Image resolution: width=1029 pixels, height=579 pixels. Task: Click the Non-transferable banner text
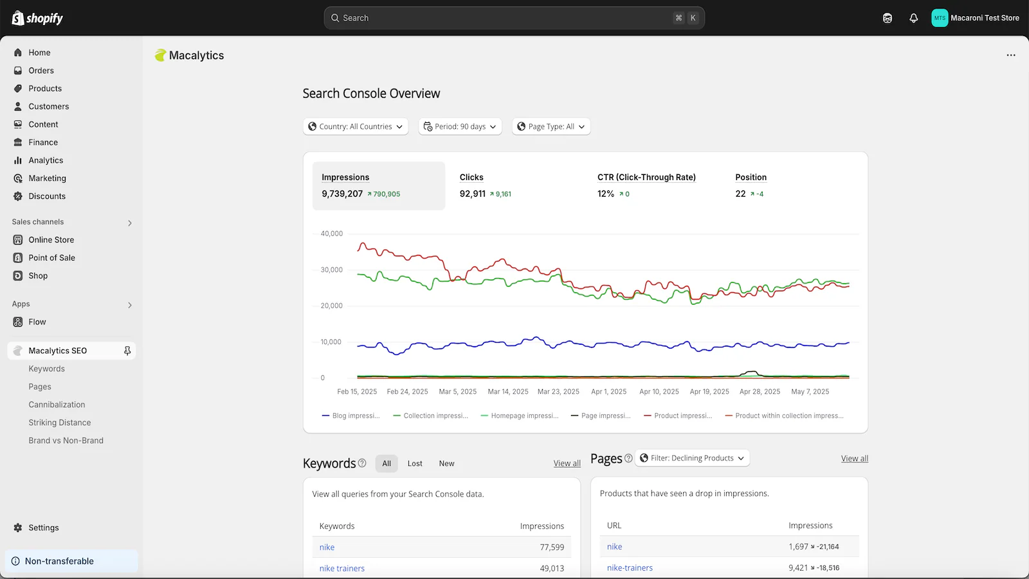click(x=59, y=561)
